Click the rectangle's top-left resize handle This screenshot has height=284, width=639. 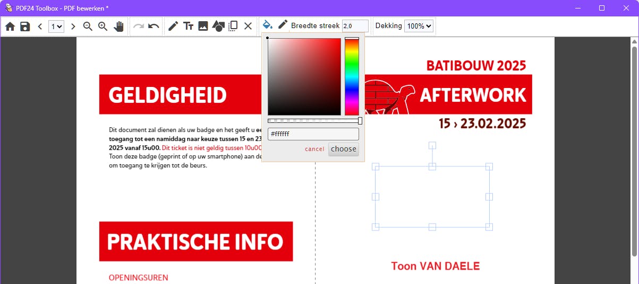[x=376, y=166]
